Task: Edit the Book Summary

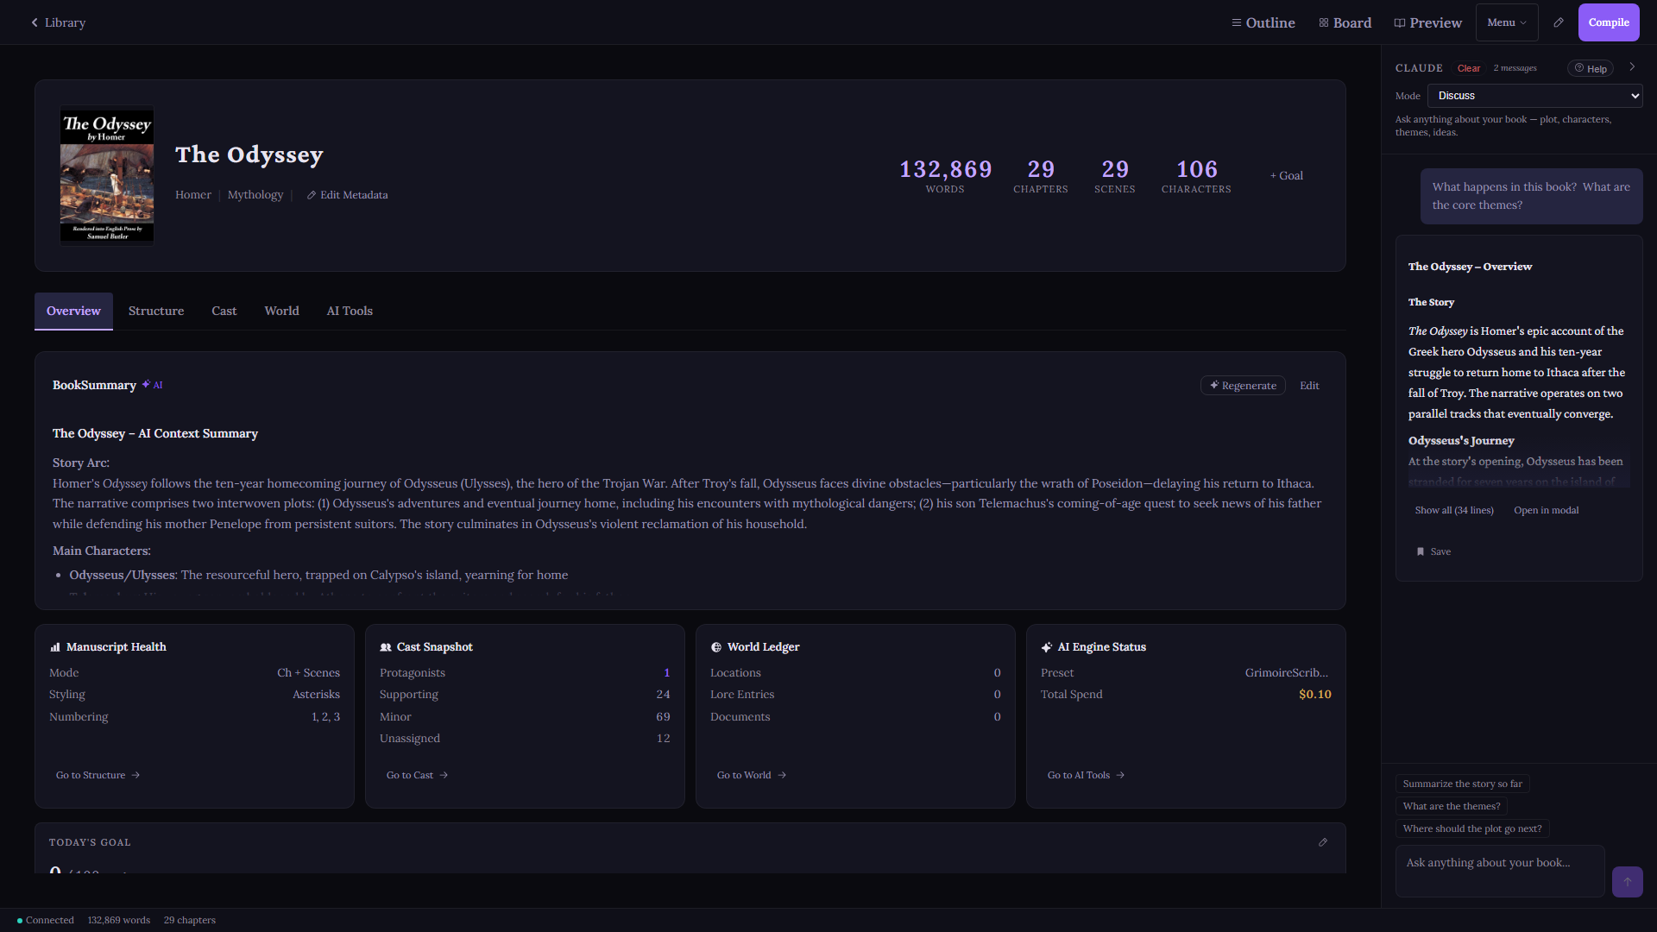Action: click(x=1309, y=386)
